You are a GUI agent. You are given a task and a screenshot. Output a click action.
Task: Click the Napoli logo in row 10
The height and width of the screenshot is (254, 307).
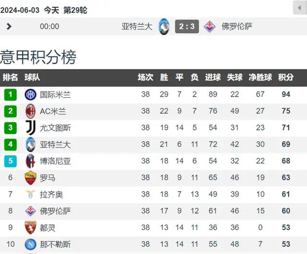tap(30, 244)
